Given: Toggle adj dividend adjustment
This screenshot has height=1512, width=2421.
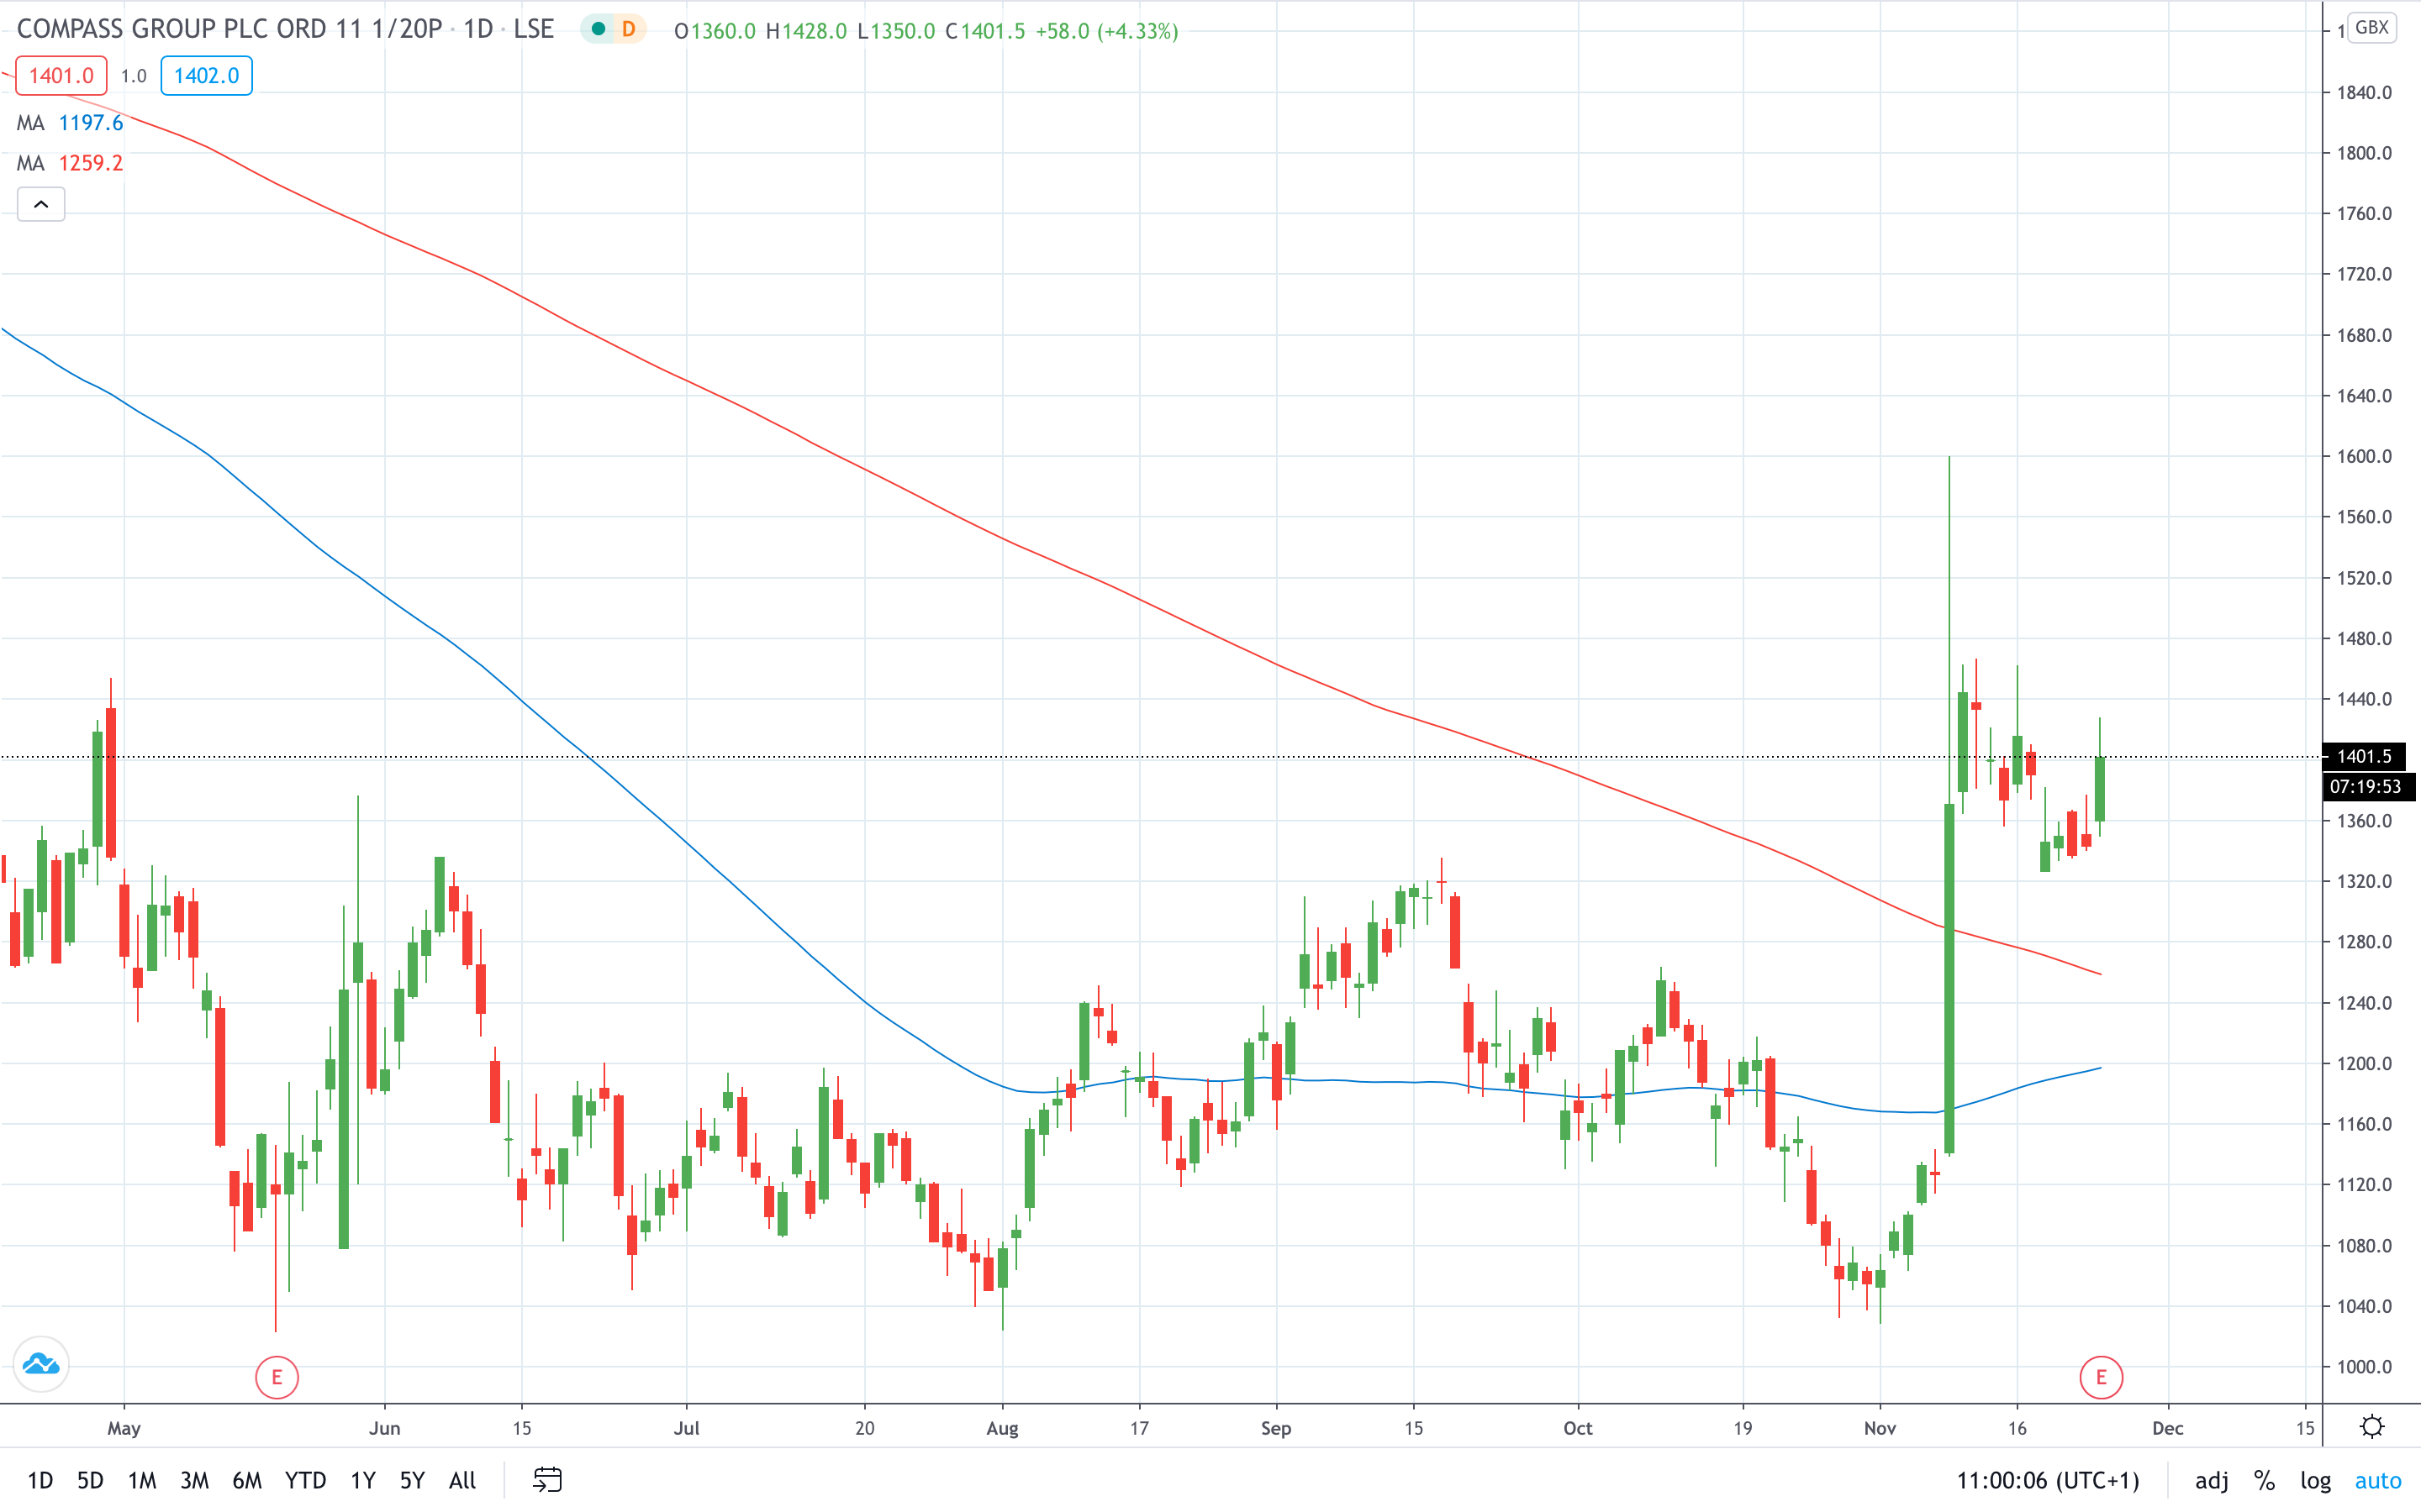Looking at the screenshot, I should (x=2212, y=1481).
